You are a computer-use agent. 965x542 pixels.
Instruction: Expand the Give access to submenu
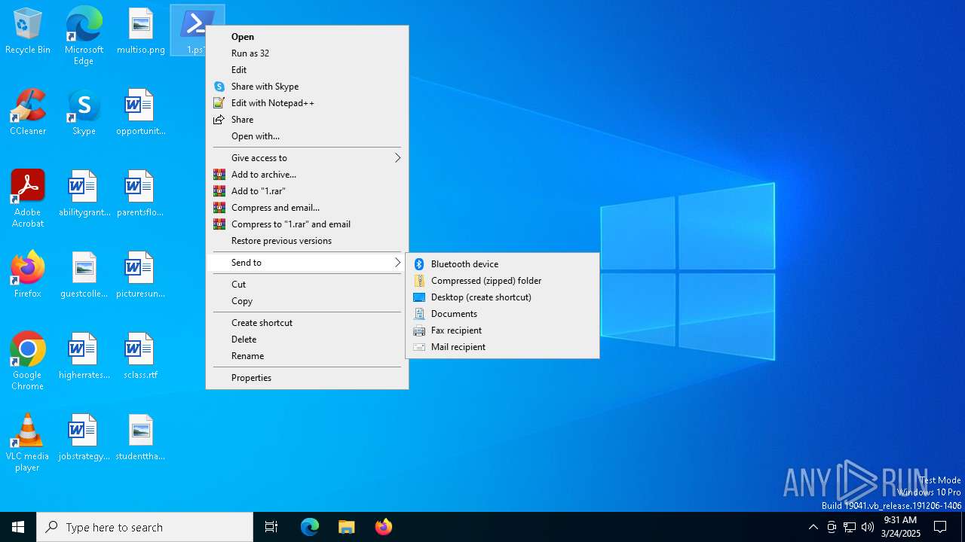[x=308, y=158]
